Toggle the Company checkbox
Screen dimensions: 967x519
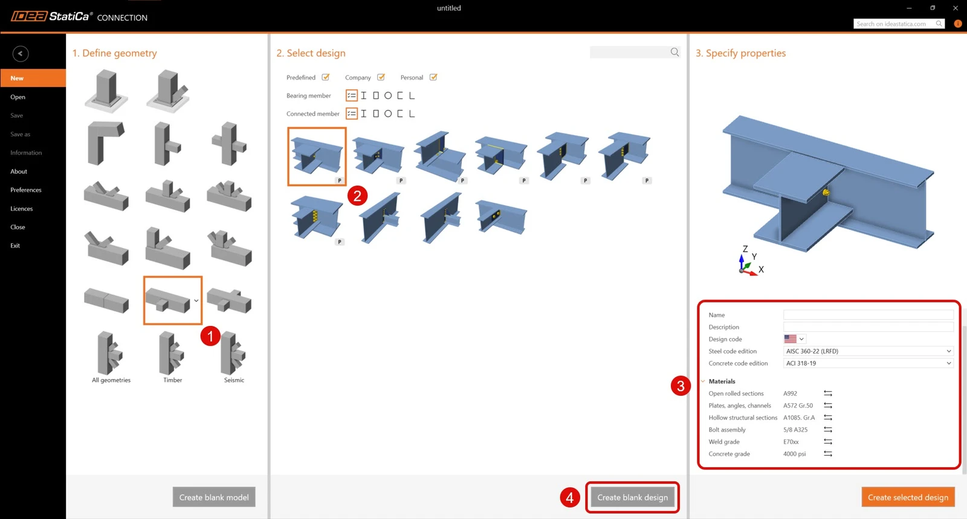[x=381, y=77]
